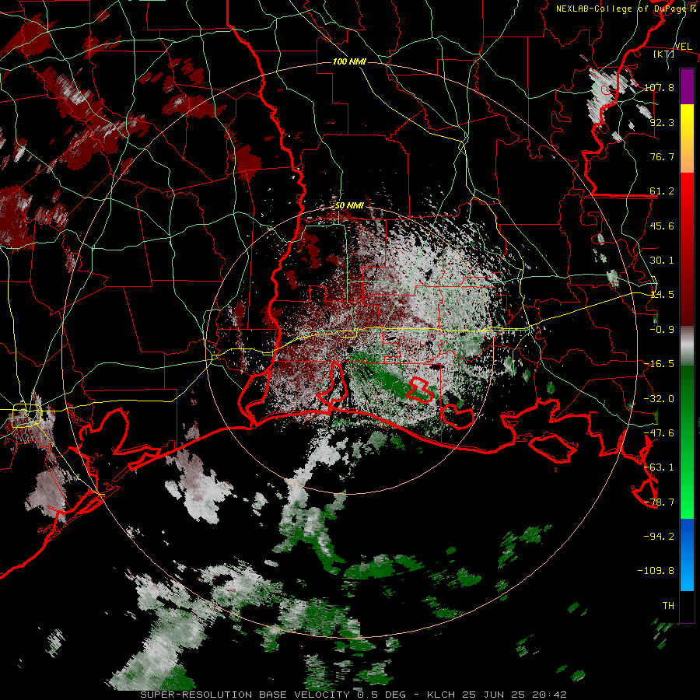The width and height of the screenshot is (700, 700).
Task: Click the -94.2 velocity scale value
Action: [659, 536]
